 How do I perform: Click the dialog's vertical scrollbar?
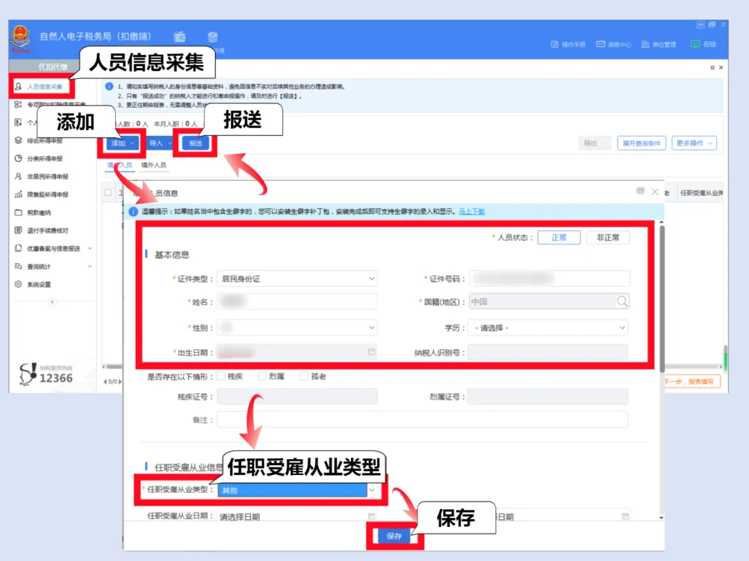point(662,298)
